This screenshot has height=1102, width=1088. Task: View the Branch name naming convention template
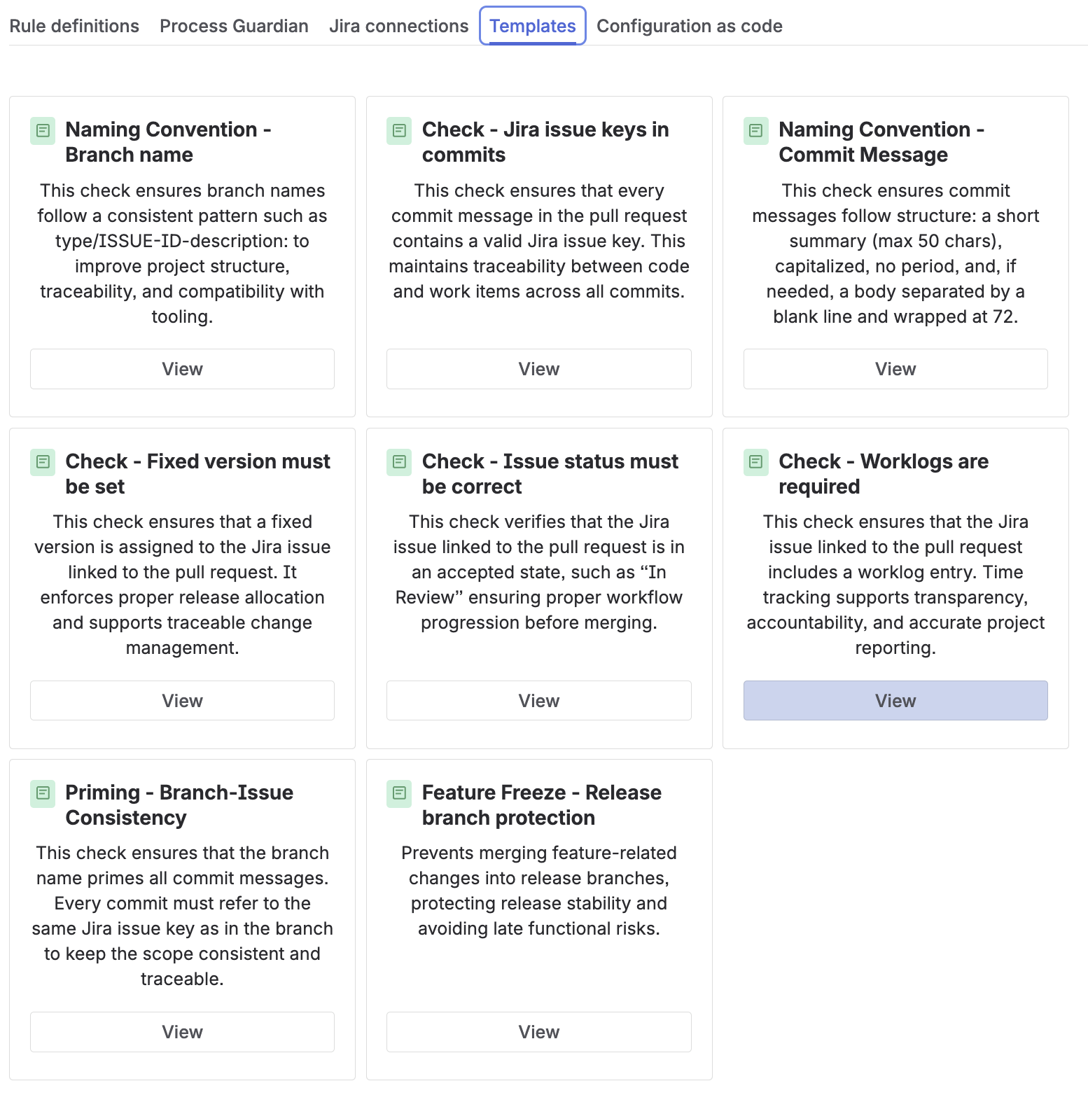click(x=182, y=369)
